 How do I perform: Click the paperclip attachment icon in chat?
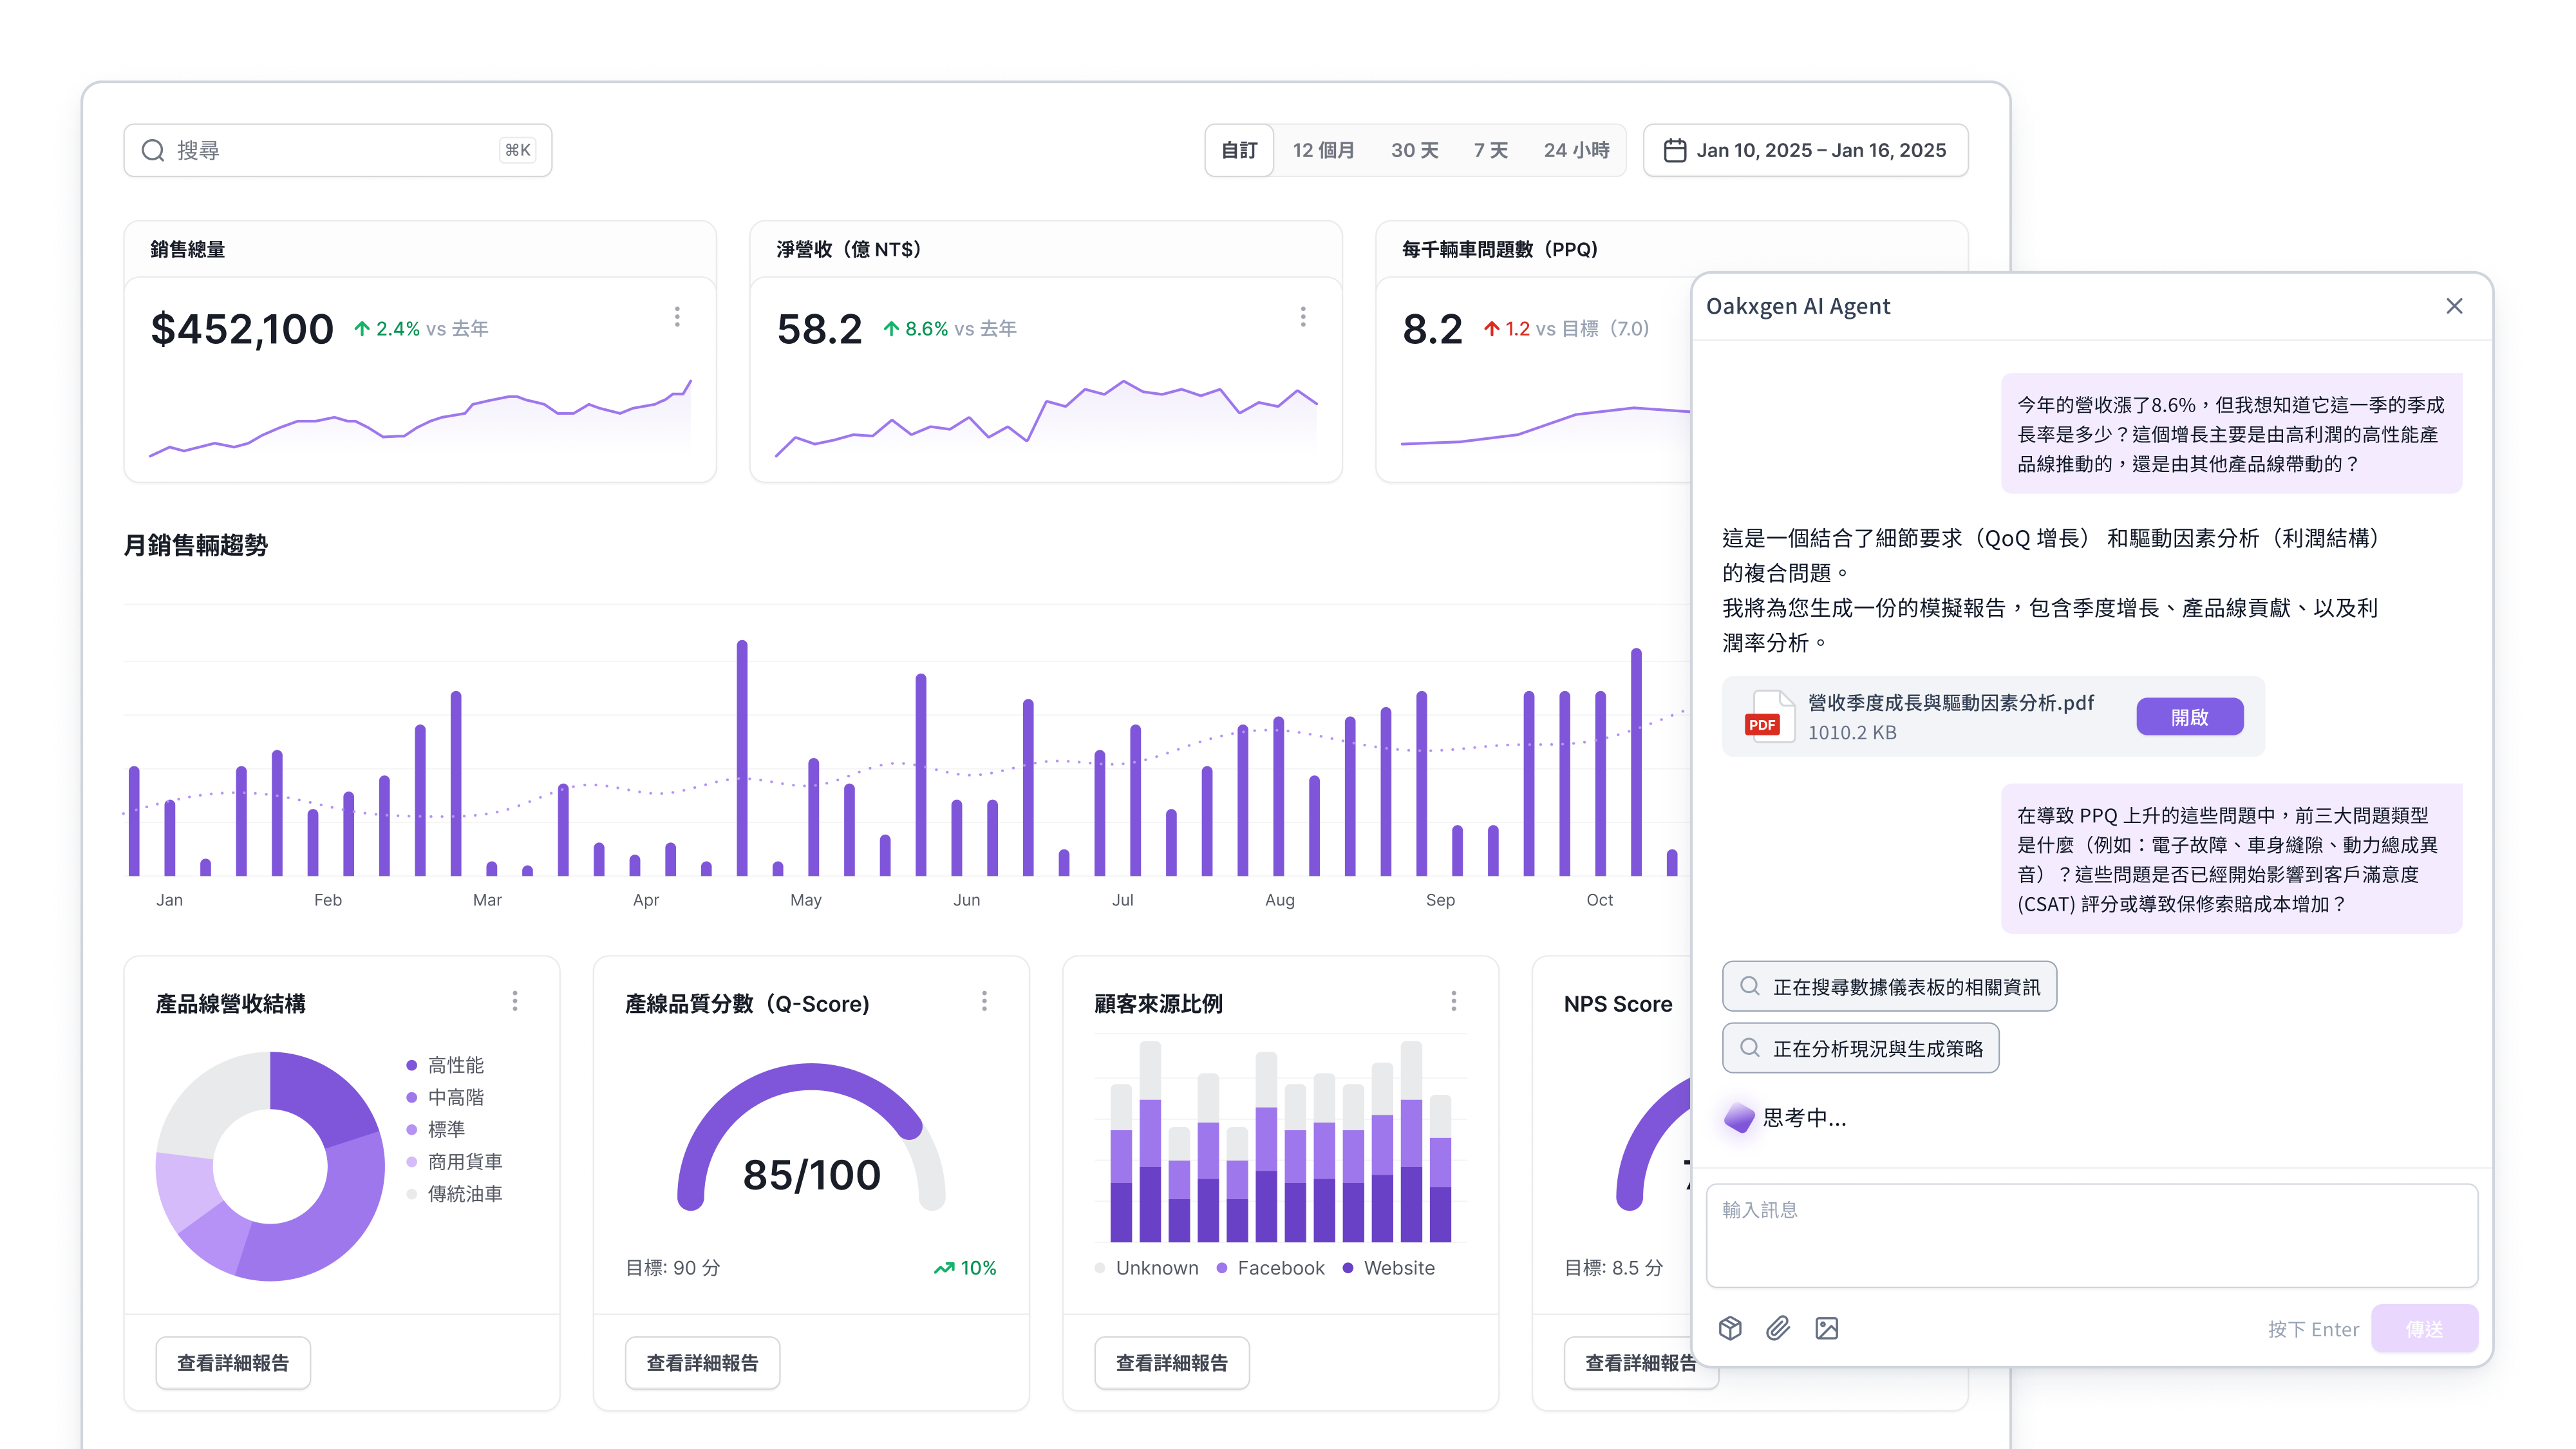[x=1778, y=1328]
